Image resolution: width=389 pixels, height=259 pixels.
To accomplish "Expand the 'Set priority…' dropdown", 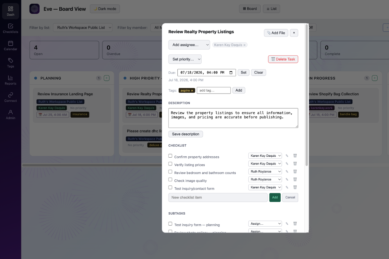I will tap(185, 59).
